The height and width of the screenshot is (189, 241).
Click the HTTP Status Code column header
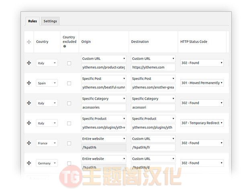tap(194, 41)
